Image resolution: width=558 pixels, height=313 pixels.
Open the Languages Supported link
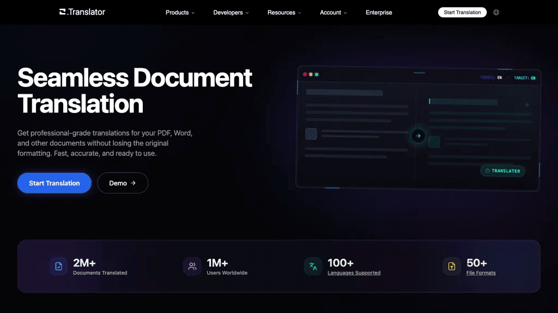pyautogui.click(x=354, y=273)
